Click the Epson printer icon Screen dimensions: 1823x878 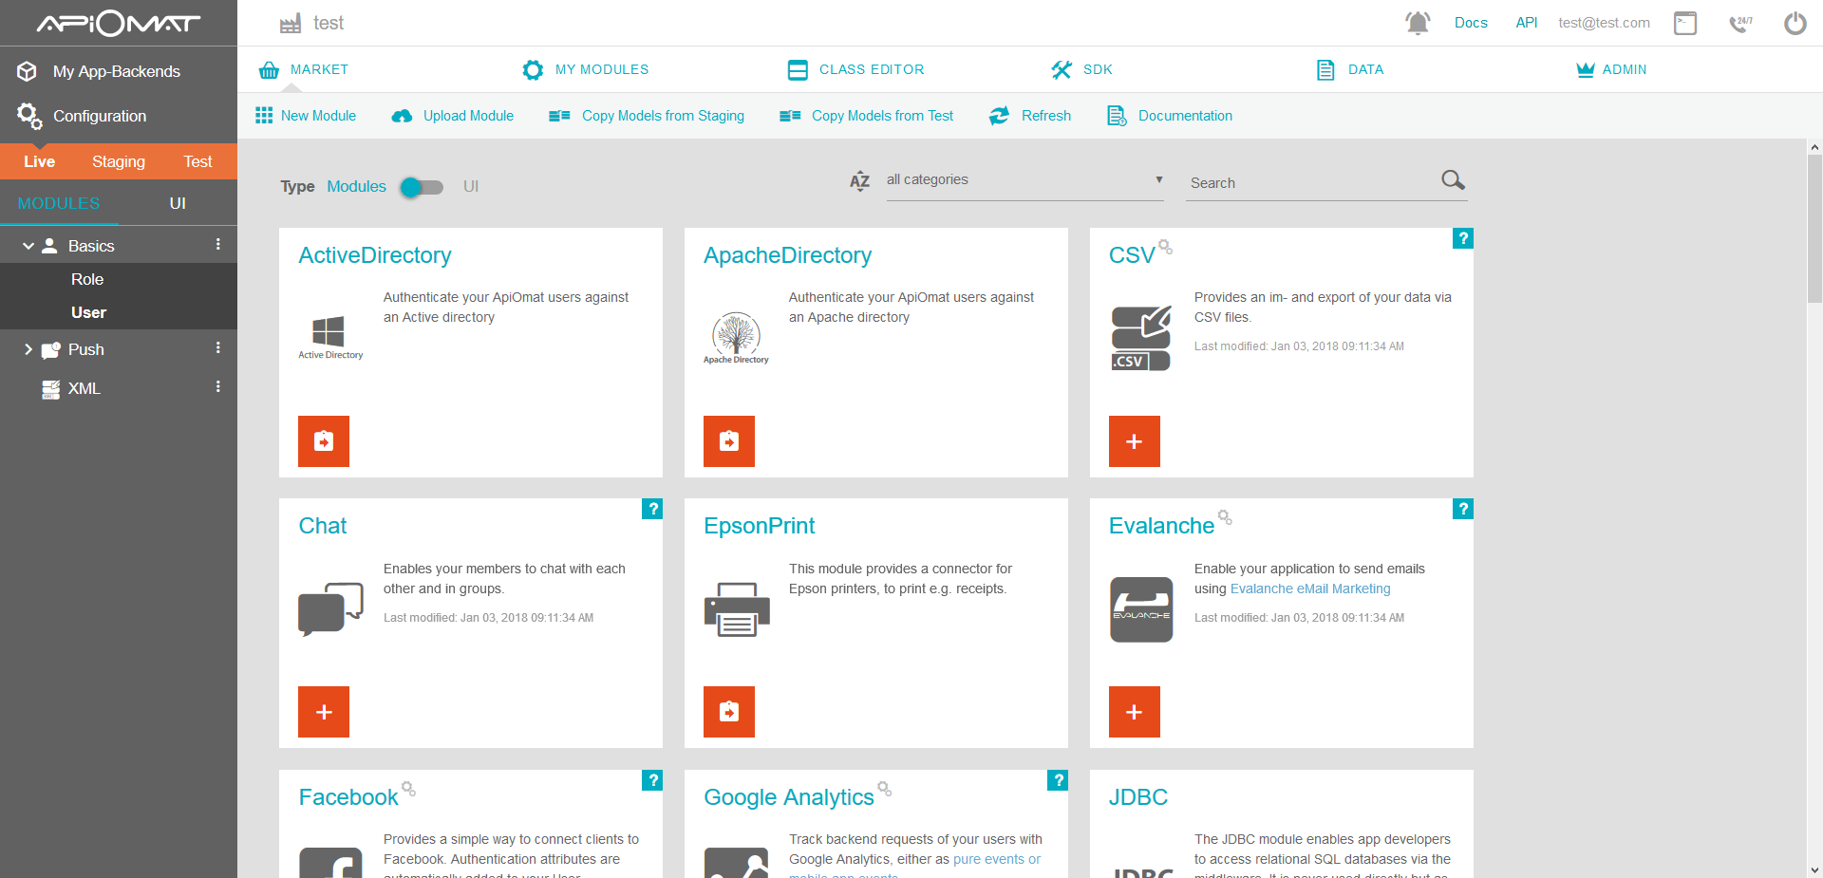click(737, 608)
